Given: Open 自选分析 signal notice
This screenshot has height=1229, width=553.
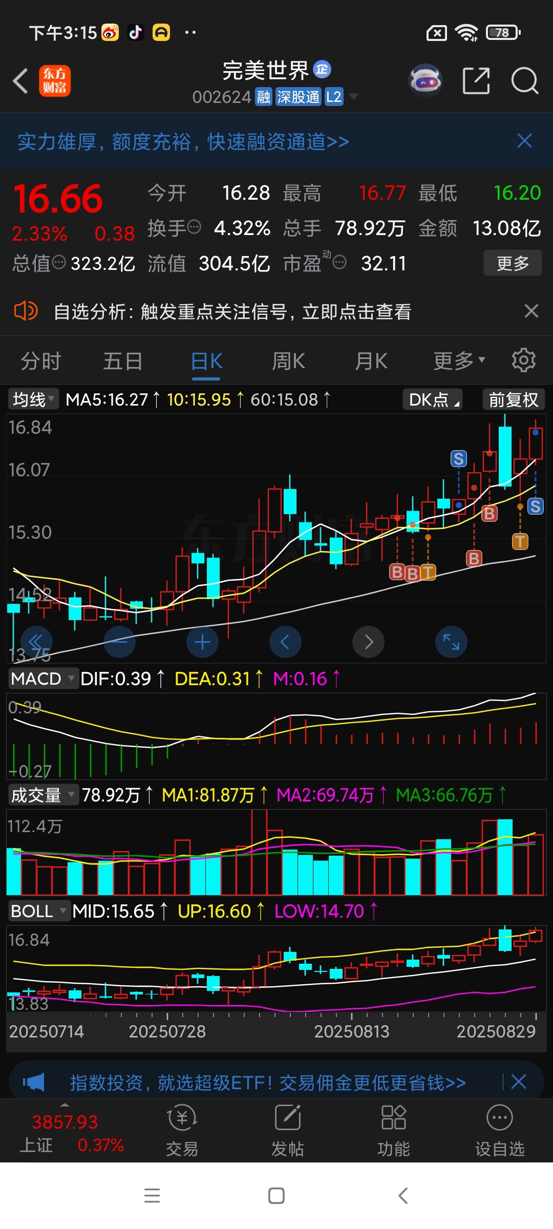Looking at the screenshot, I should click(x=232, y=311).
